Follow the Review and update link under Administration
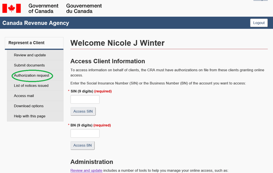 pyautogui.click(x=86, y=171)
